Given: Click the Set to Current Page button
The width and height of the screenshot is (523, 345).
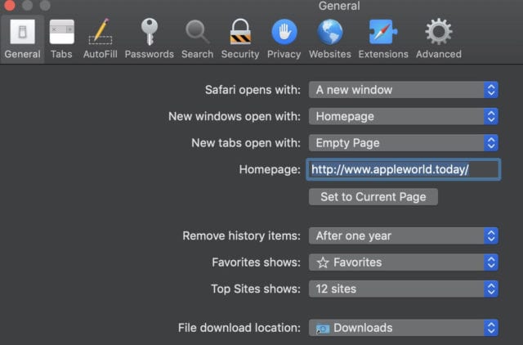Looking at the screenshot, I should (x=373, y=197).
